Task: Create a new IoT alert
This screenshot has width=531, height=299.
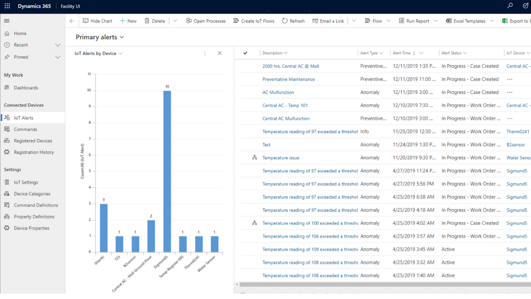Action: pyautogui.click(x=128, y=21)
